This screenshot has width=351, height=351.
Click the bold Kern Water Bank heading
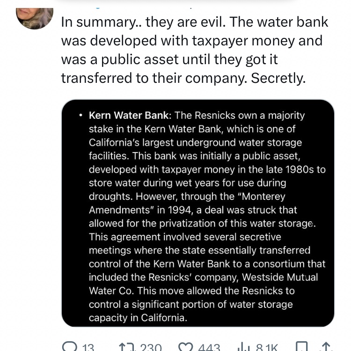(130, 116)
